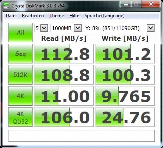The height and width of the screenshot is (148, 163).
Task: Click the 4K QD32 read result 106.0
Action: tap(64, 117)
